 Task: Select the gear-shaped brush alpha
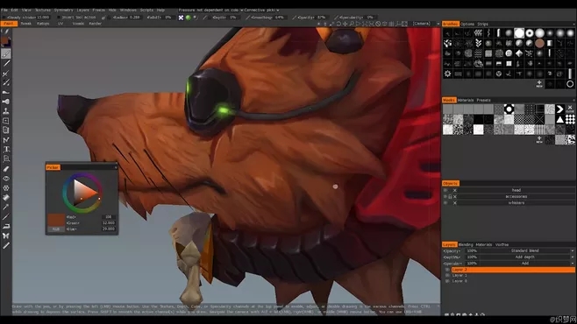(447, 74)
